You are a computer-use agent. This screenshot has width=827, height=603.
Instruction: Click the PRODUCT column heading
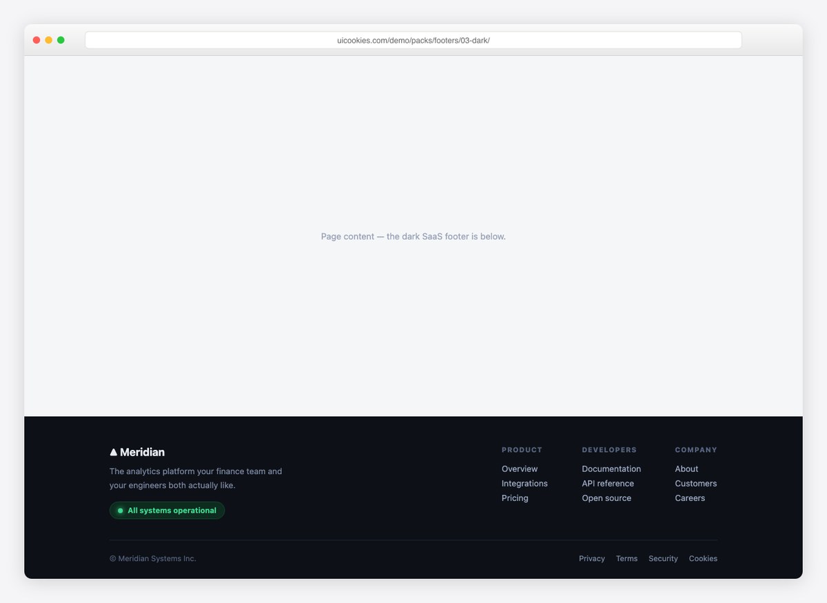pos(522,450)
